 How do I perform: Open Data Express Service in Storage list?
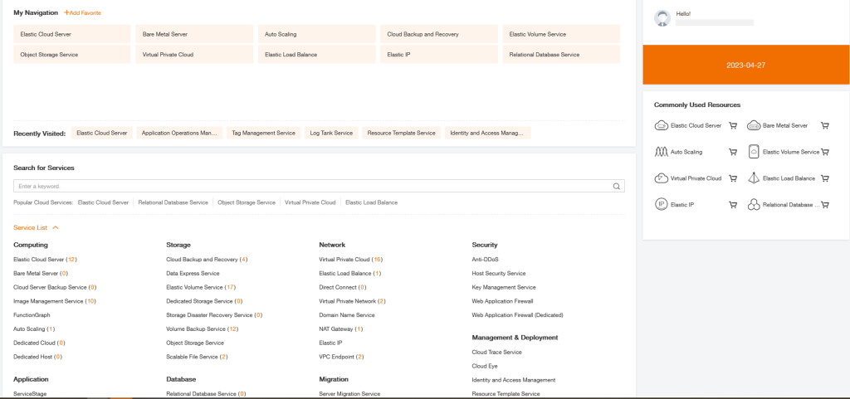click(x=193, y=274)
